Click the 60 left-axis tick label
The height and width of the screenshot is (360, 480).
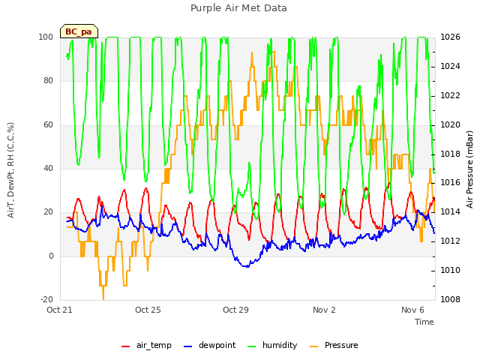(48, 124)
